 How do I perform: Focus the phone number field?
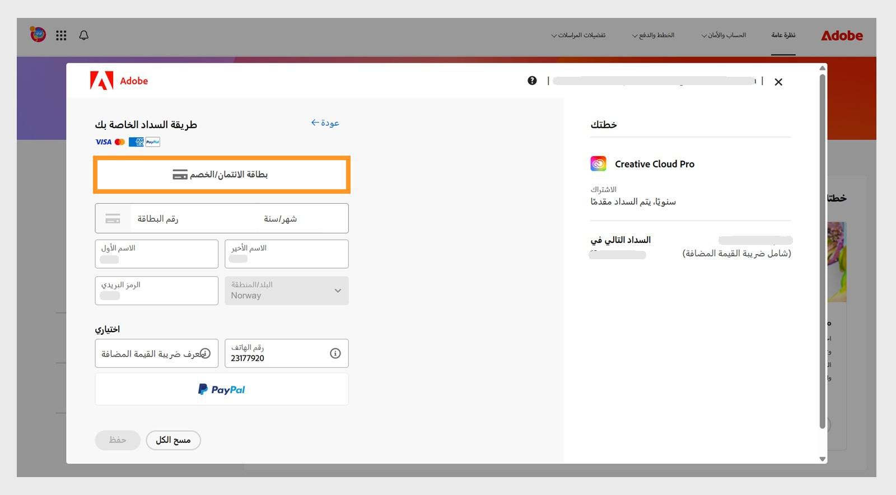[287, 353]
